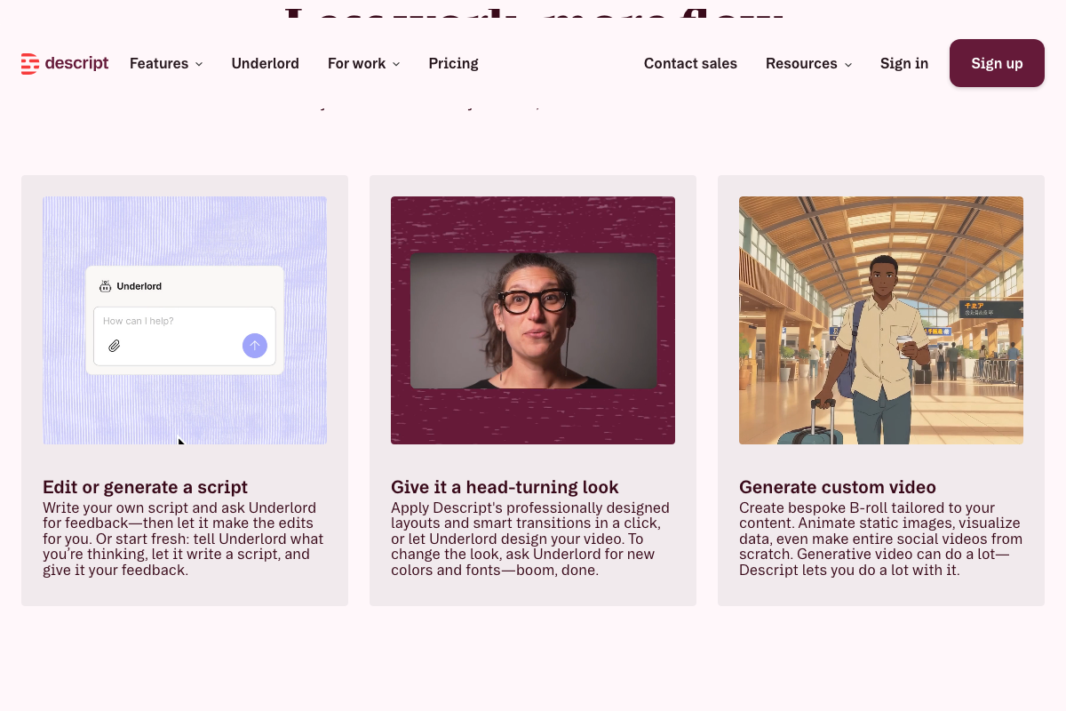Click the purple send arrow button
This screenshot has height=711, width=1066.
255,346
